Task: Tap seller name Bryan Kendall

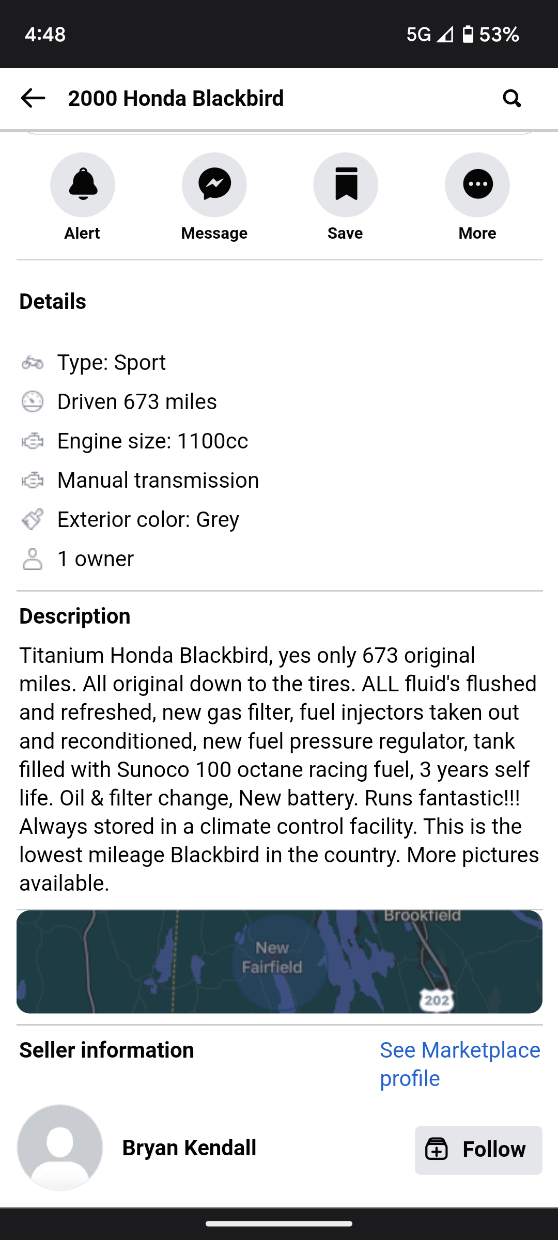Action: tap(189, 1148)
